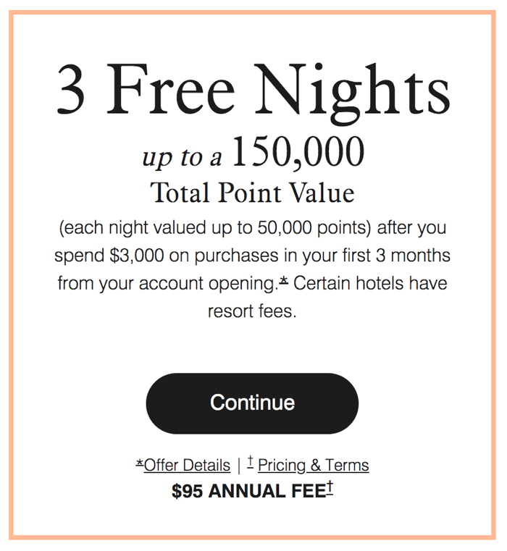Click the italic "up to a" text
Viewport: 507px width, 551px height.
pos(182,157)
